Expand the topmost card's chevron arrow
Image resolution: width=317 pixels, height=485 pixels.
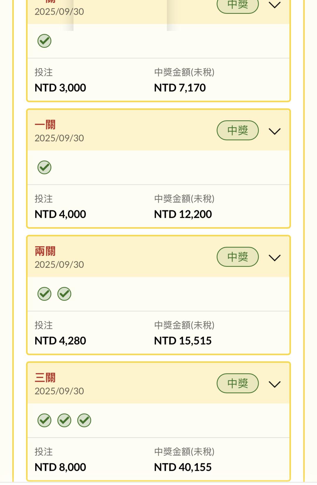click(x=275, y=5)
